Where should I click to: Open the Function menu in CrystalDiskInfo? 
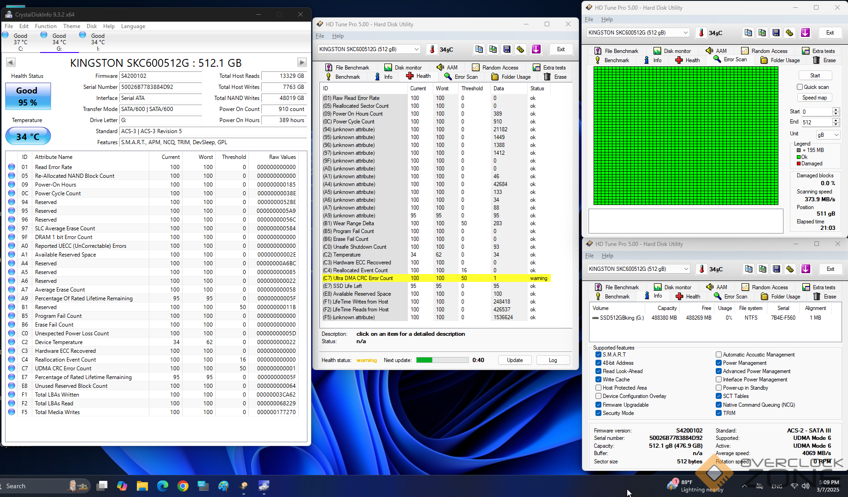[x=46, y=26]
